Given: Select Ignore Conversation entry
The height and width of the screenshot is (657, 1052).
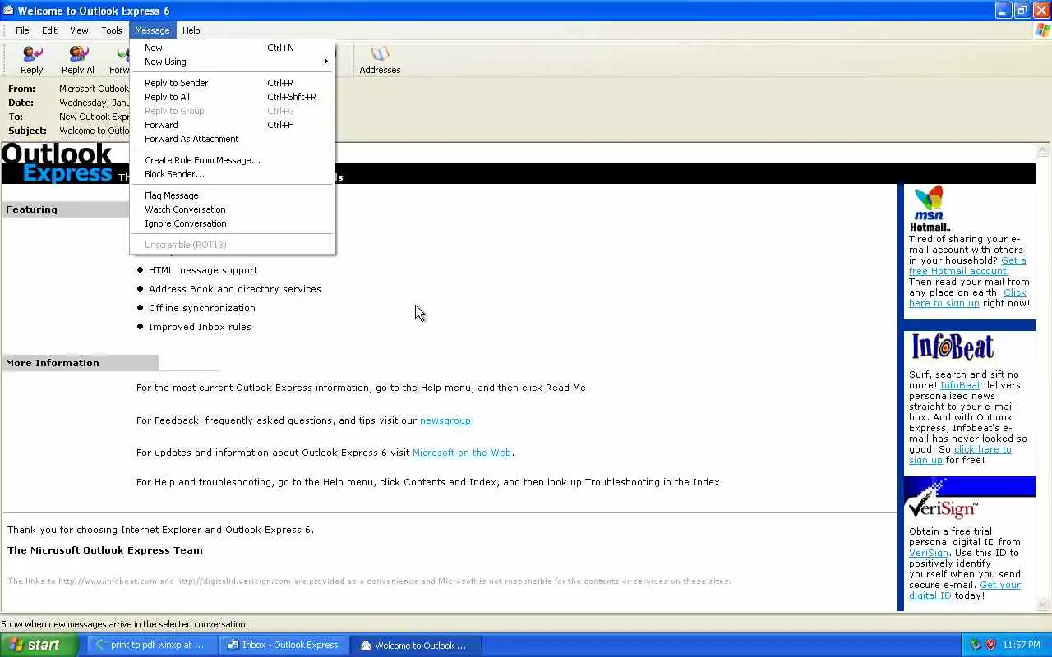Looking at the screenshot, I should coord(232,223).
